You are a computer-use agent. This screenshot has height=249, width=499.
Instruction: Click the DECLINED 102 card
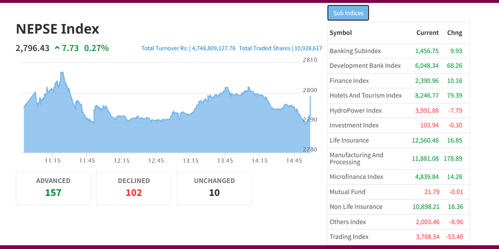point(133,188)
